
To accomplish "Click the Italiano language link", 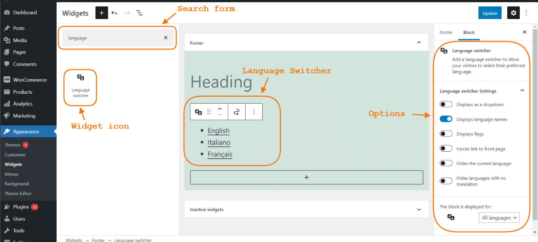I will tap(219, 143).
